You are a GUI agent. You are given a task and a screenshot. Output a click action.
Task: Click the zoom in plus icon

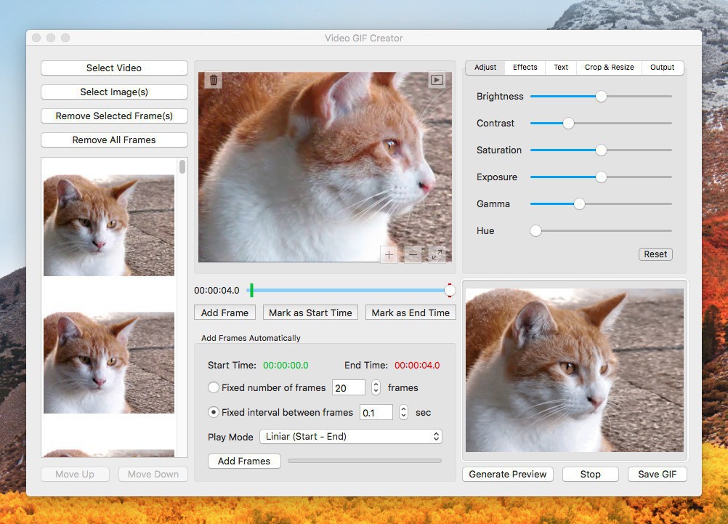click(x=389, y=254)
